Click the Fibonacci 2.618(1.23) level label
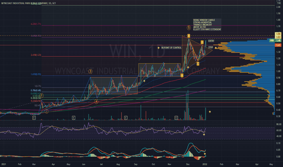The image size is (283, 167). point(36,55)
